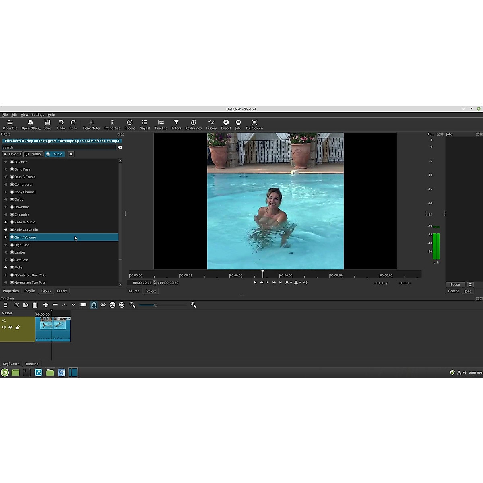
Task: Open the Peak Meter panel
Action: [91, 124]
